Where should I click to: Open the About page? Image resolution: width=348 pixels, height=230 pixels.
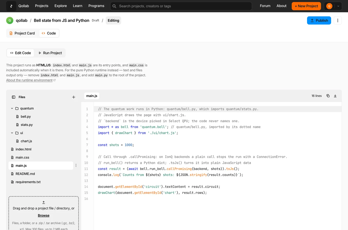click(x=281, y=6)
